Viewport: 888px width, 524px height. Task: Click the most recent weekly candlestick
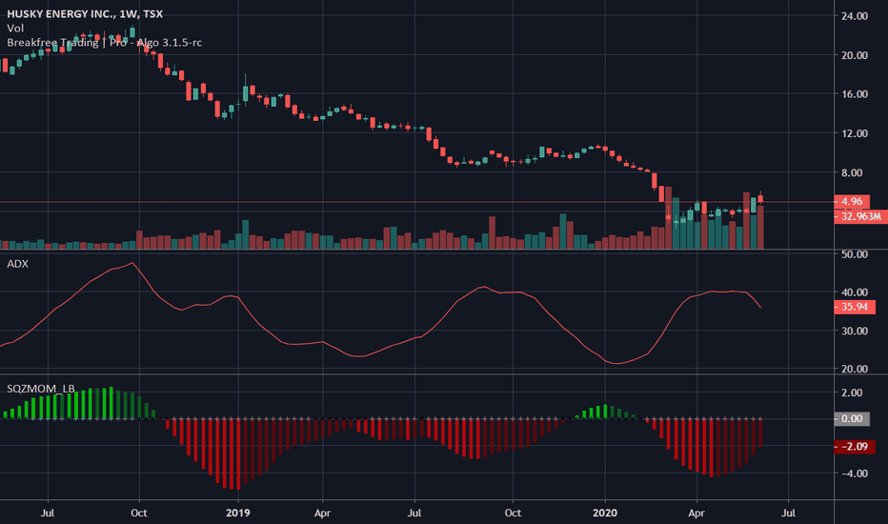(x=760, y=198)
